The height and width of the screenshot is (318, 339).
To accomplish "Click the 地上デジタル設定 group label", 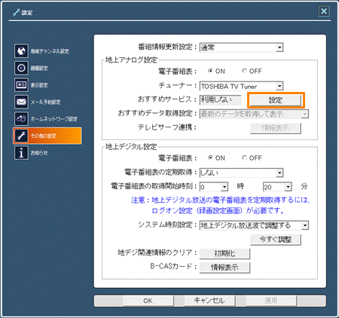I will point(131,147).
